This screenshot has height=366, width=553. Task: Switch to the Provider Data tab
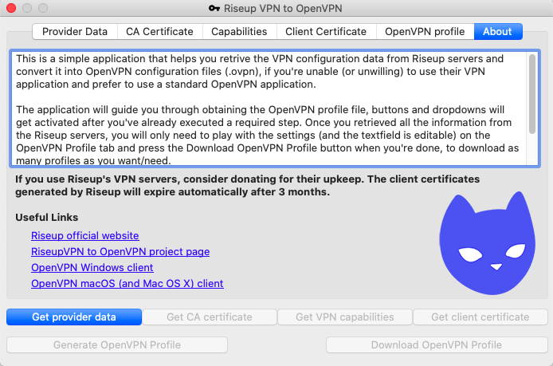point(75,32)
